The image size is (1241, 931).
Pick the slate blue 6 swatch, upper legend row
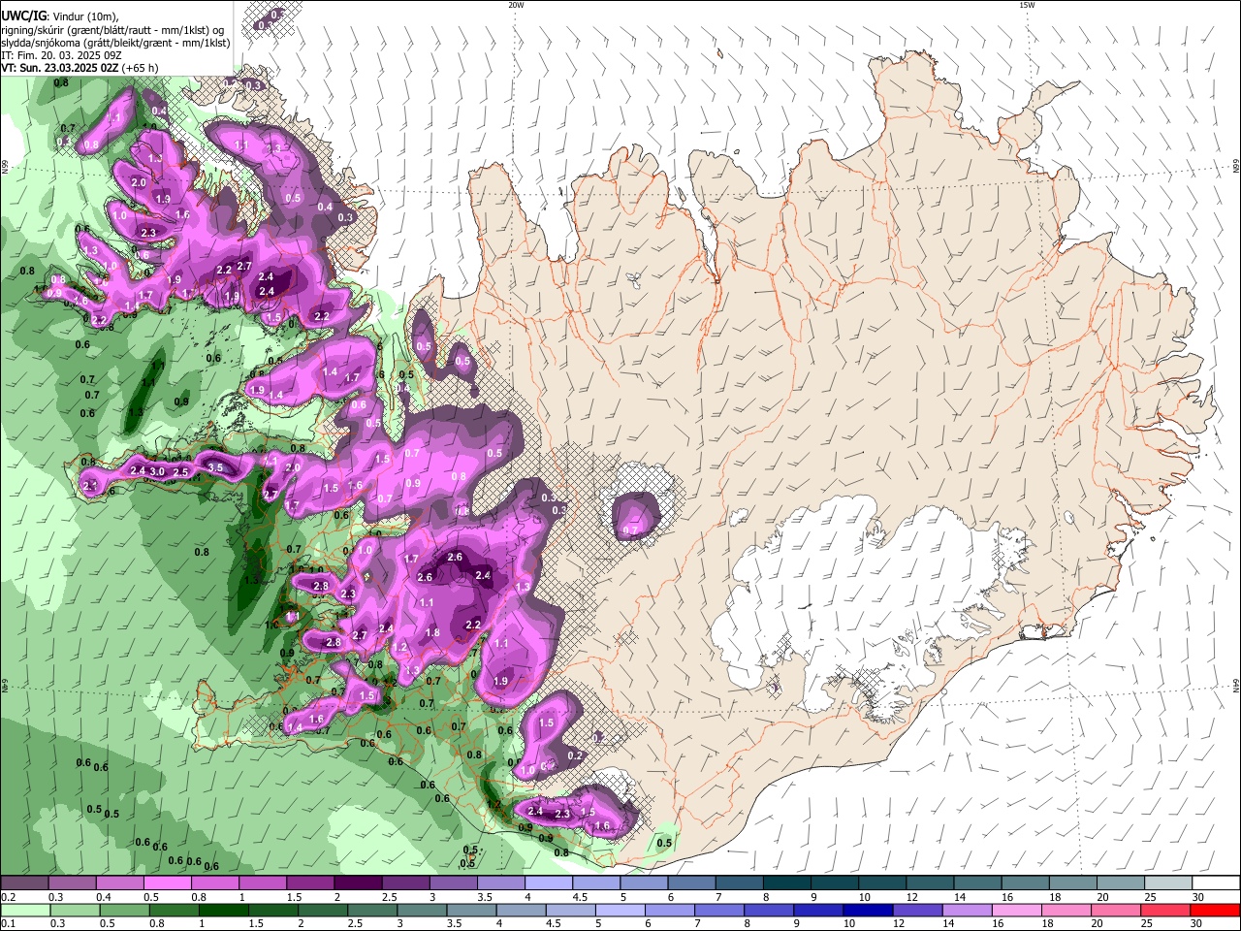[692, 883]
